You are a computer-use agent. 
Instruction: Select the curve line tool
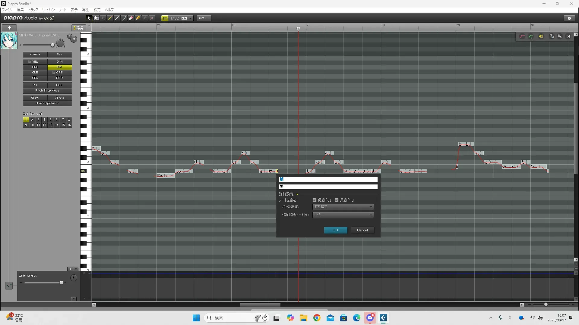pos(124,18)
